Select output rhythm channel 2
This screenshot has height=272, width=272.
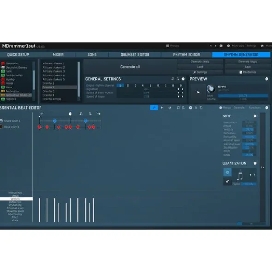coord(128,85)
